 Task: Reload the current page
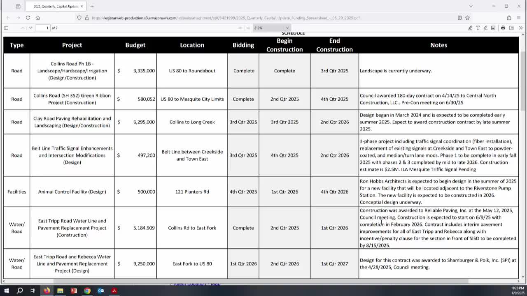(28, 18)
